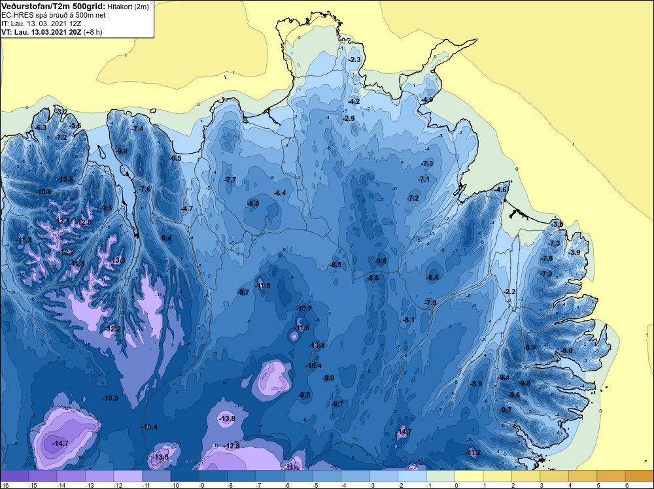Image resolution: width=654 pixels, height=489 pixels.
Task: Click the -5.6 temperature label
Action: [x=75, y=126]
